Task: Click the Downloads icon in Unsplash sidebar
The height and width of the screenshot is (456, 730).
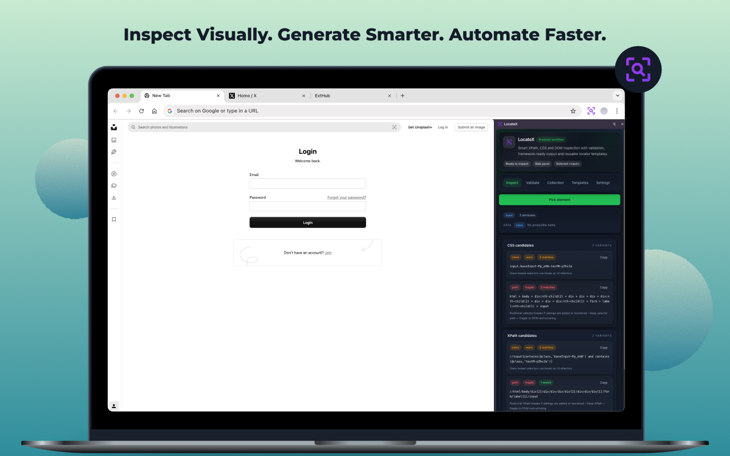Action: (x=114, y=198)
